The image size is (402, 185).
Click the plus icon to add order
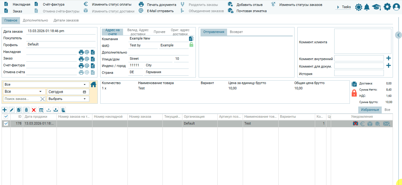coord(5,110)
